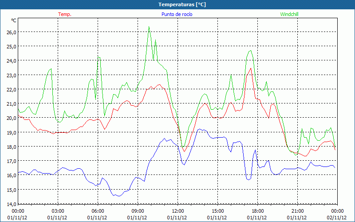
Task: Click the 24,0 y-axis value
Action: (12, 61)
